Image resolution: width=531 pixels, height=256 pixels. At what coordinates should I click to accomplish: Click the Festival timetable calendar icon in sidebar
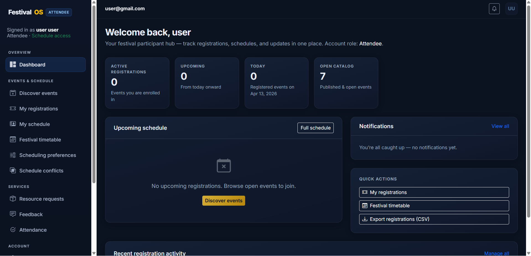tap(13, 139)
